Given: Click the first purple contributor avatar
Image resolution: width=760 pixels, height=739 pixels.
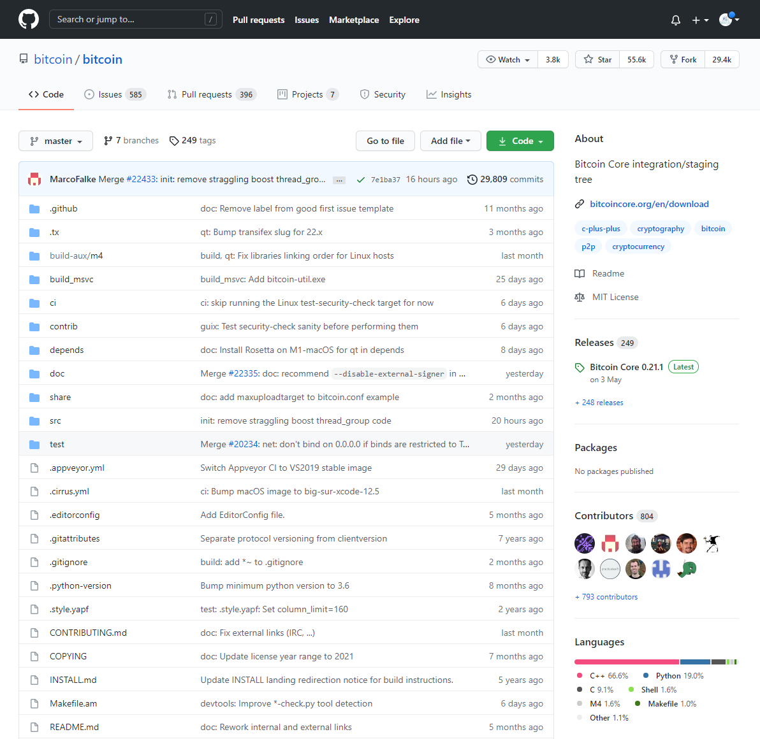Looking at the screenshot, I should 585,543.
